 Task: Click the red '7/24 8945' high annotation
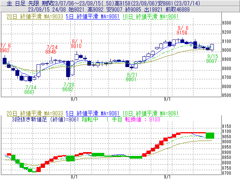click(x=51, y=49)
